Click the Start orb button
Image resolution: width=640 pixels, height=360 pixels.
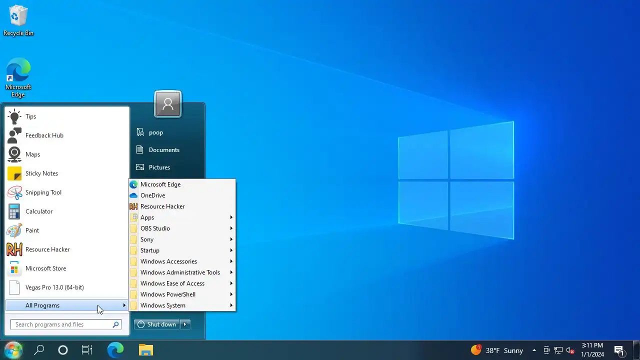click(13, 350)
